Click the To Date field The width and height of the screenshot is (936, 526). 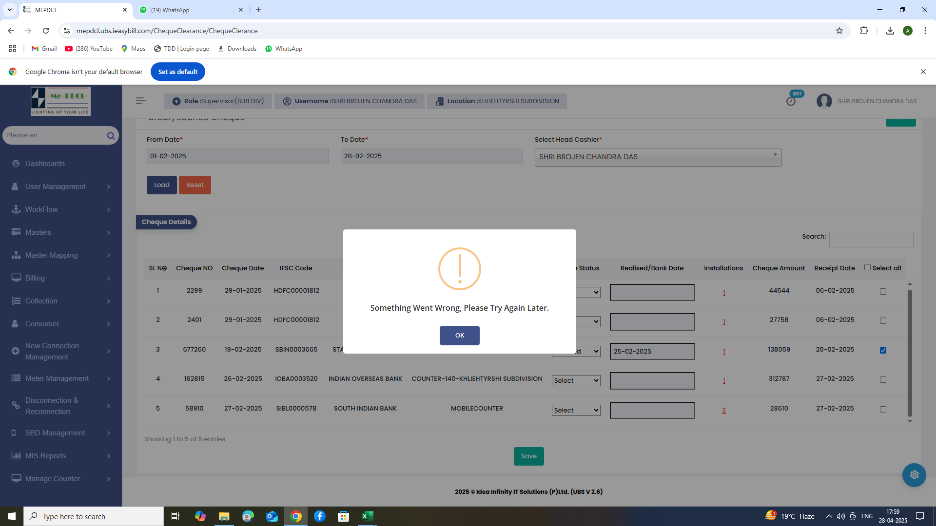[x=431, y=156]
